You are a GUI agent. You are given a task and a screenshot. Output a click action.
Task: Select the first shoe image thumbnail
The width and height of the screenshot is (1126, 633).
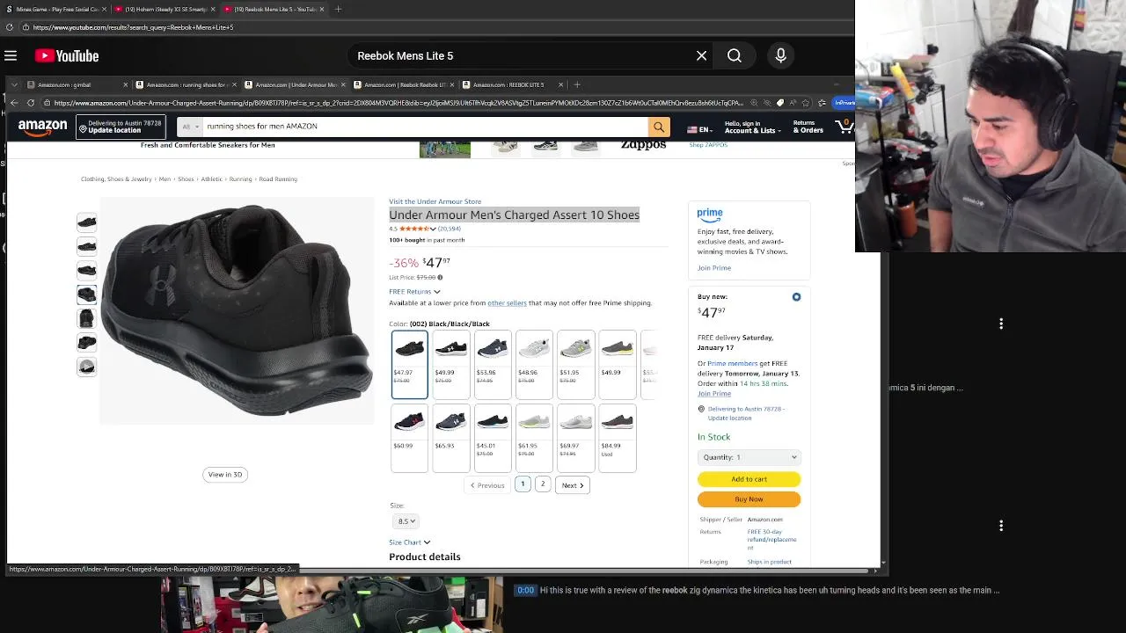86,222
